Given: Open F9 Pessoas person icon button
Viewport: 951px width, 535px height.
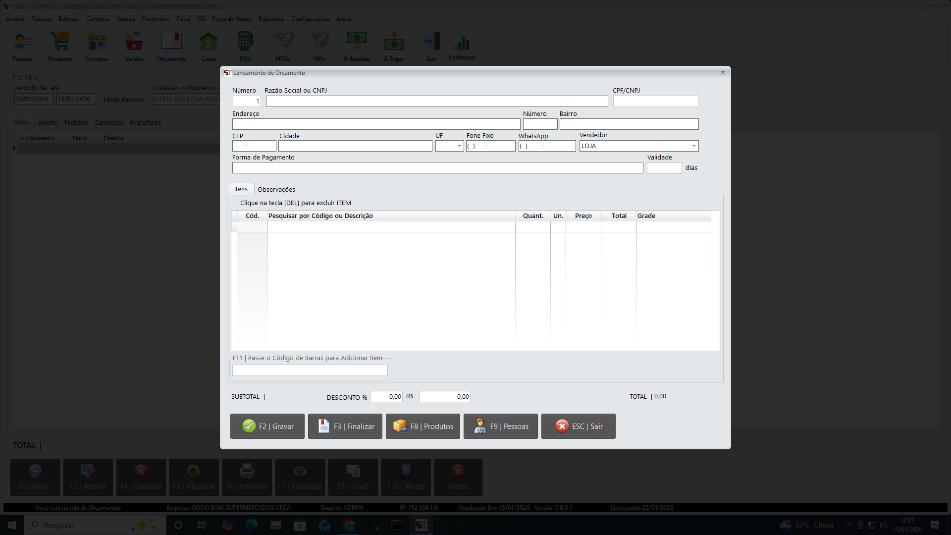Looking at the screenshot, I should [x=501, y=426].
